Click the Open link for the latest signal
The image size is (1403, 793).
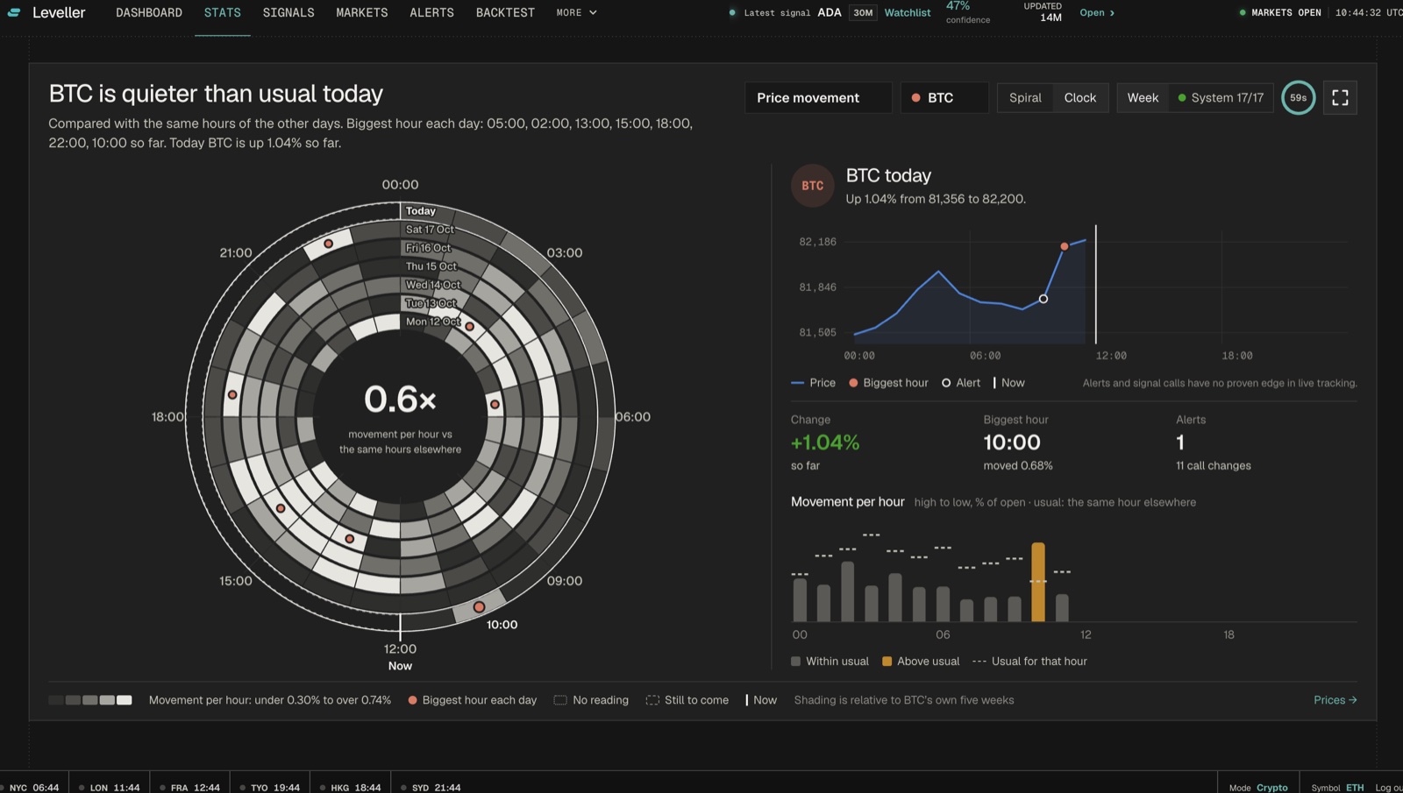(x=1097, y=12)
